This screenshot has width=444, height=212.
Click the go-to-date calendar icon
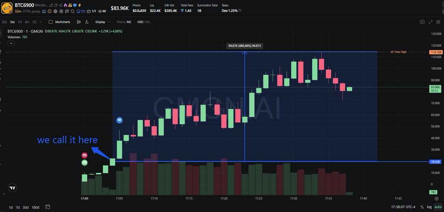click(47, 207)
